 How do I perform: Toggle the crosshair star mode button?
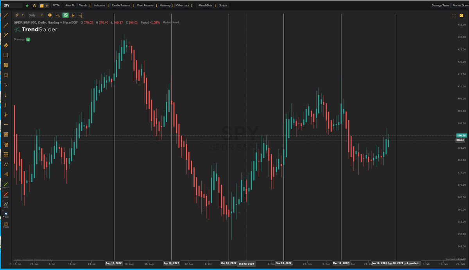73,15
